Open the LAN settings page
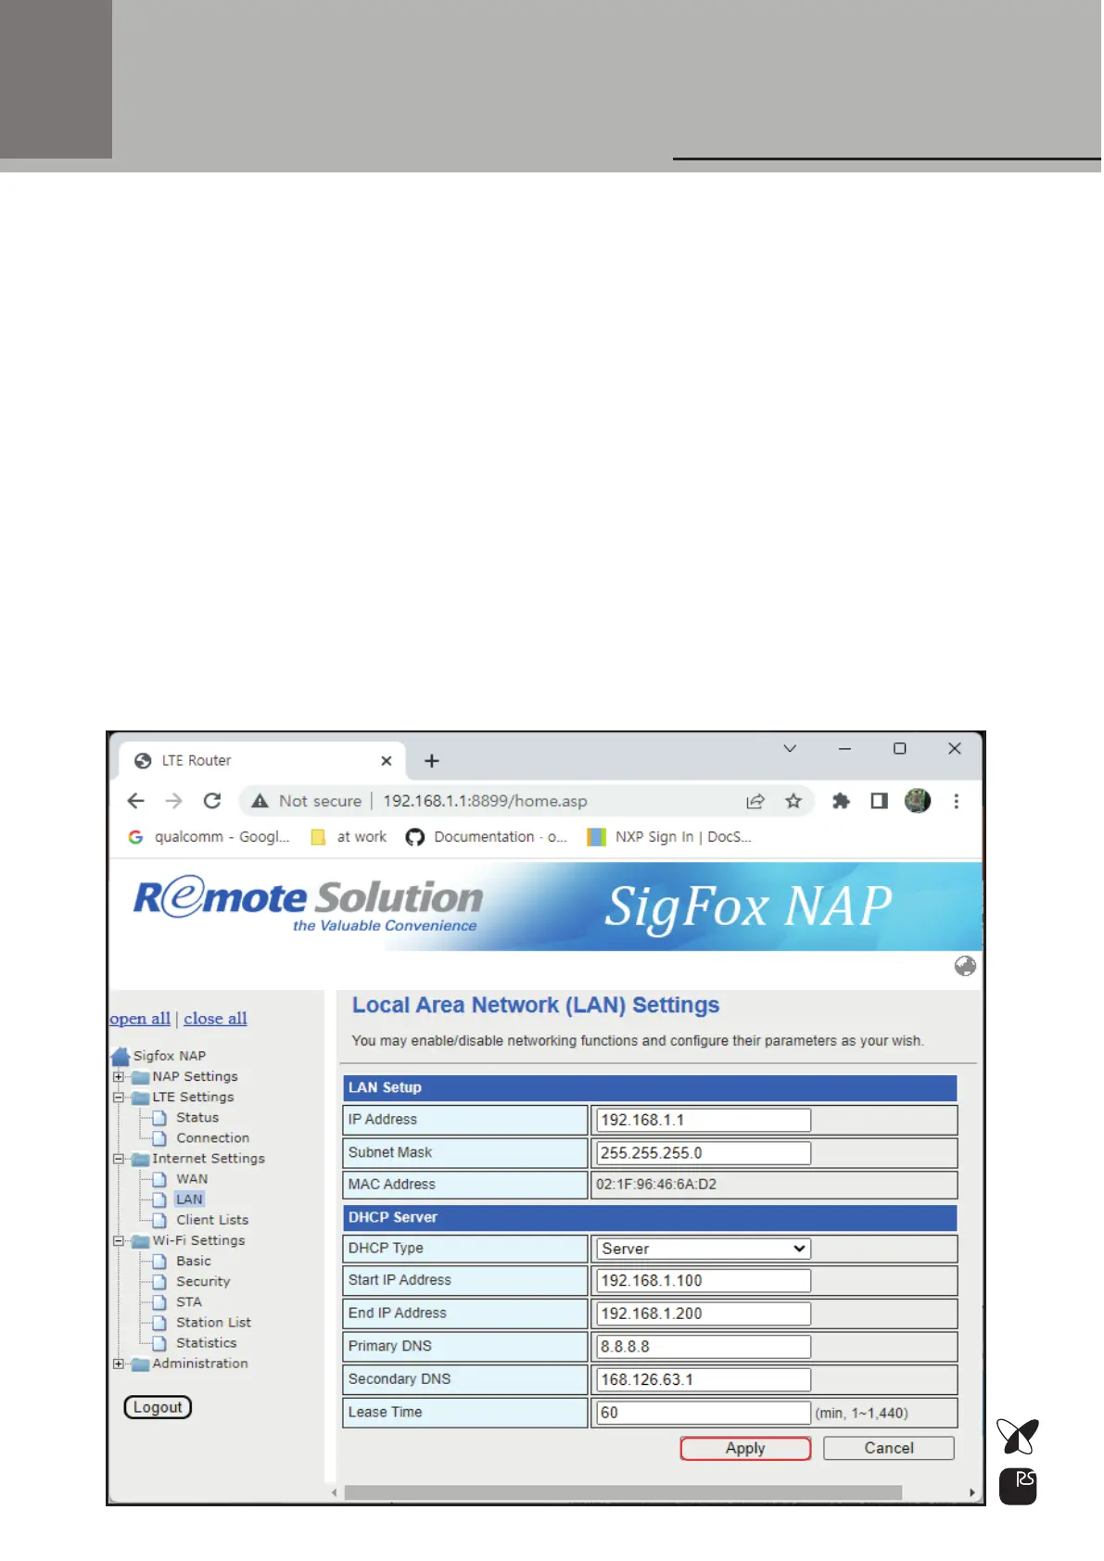Viewport: 1104px width, 1561px height. pos(189,1199)
